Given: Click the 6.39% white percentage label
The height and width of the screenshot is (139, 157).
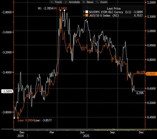Looking at the screenshot, I should point(140,93).
